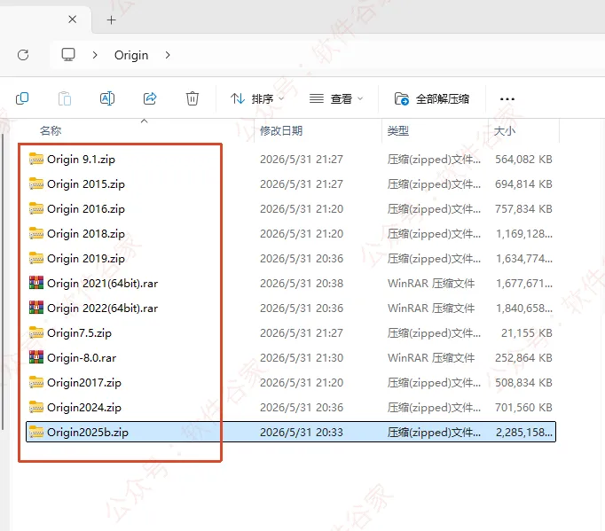Click the WinRAR icon of Origin 2022(64bit).rar
This screenshot has width=605, height=531.
pyautogui.click(x=36, y=308)
